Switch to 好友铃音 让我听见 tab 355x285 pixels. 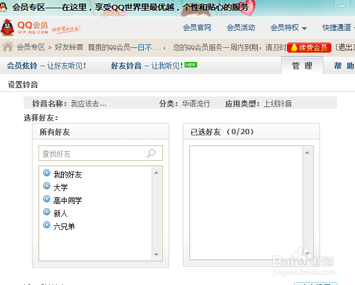click(147, 66)
